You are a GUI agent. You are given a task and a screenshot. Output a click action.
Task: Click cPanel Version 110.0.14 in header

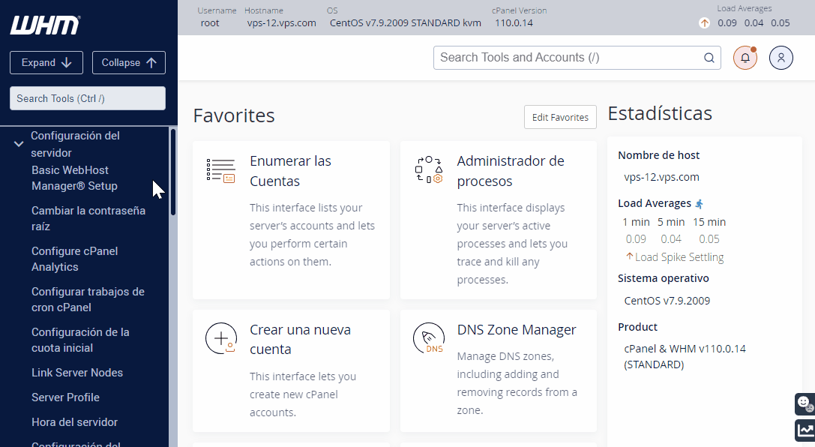pos(514,22)
